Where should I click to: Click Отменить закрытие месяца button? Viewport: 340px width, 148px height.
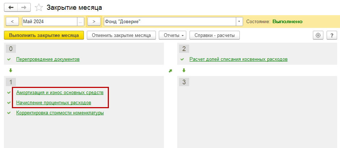121,35
